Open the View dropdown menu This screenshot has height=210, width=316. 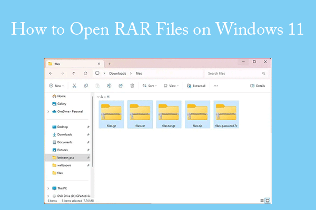pyautogui.click(x=171, y=86)
